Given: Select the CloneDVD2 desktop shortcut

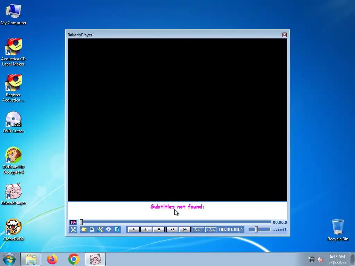Looking at the screenshot, I should coord(14,230).
